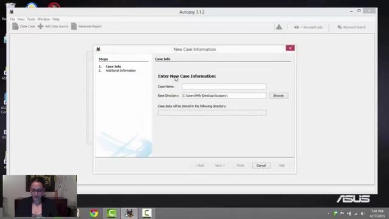The height and width of the screenshot is (219, 389).
Task: Click the volume speaker tray icon
Action: point(362,214)
